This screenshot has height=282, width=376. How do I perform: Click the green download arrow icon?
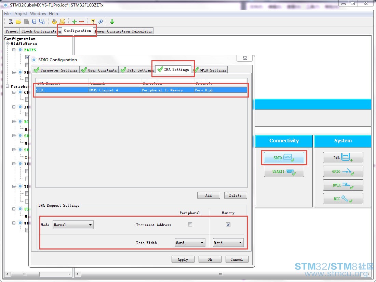click(112, 22)
